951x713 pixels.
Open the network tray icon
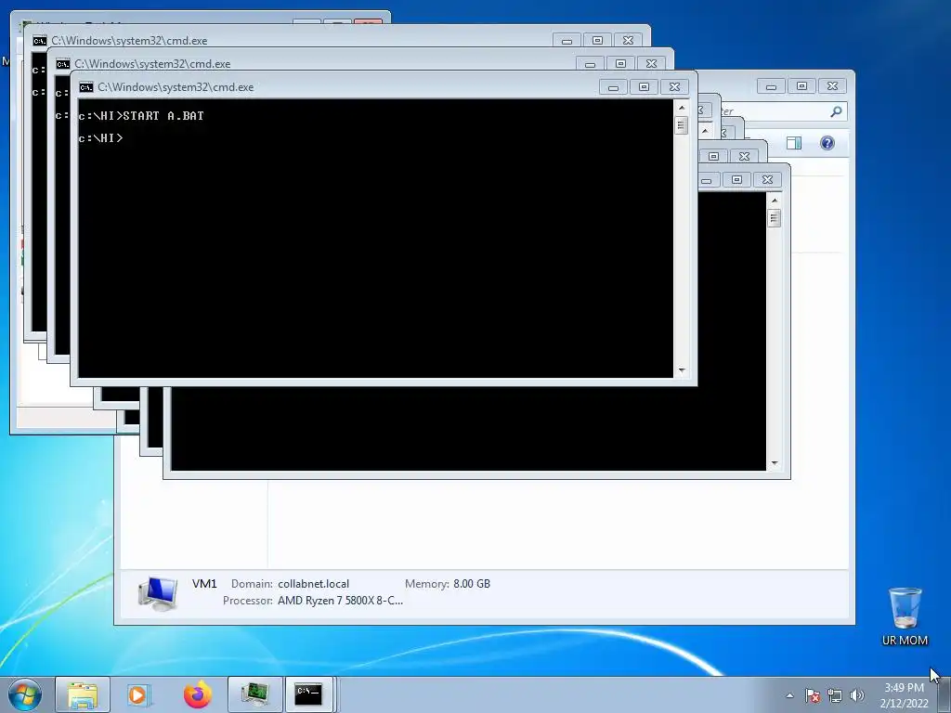[835, 695]
